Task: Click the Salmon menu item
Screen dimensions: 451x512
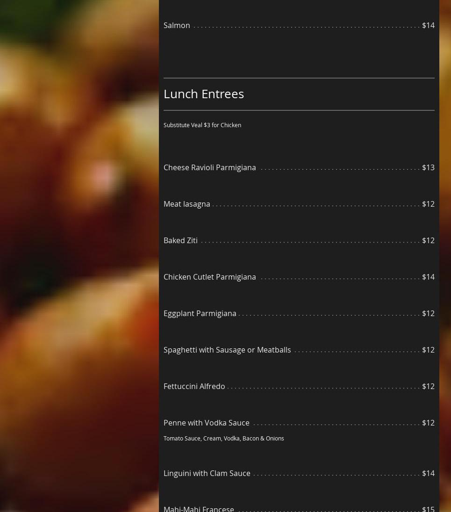Action: [x=177, y=25]
